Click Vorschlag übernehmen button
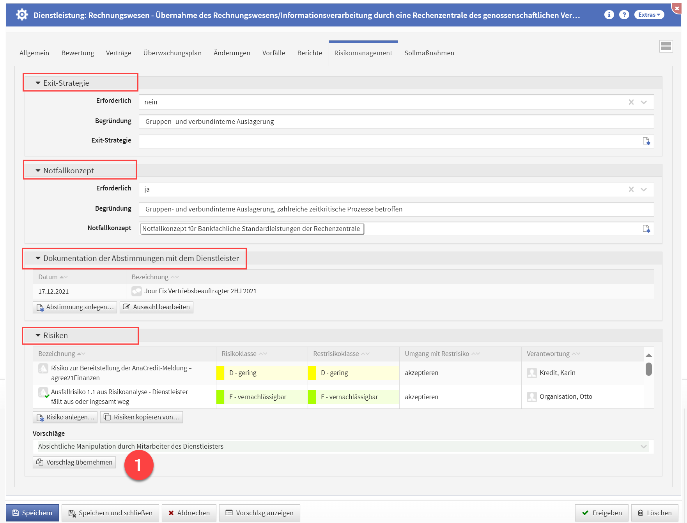The height and width of the screenshot is (523, 687). tap(74, 462)
